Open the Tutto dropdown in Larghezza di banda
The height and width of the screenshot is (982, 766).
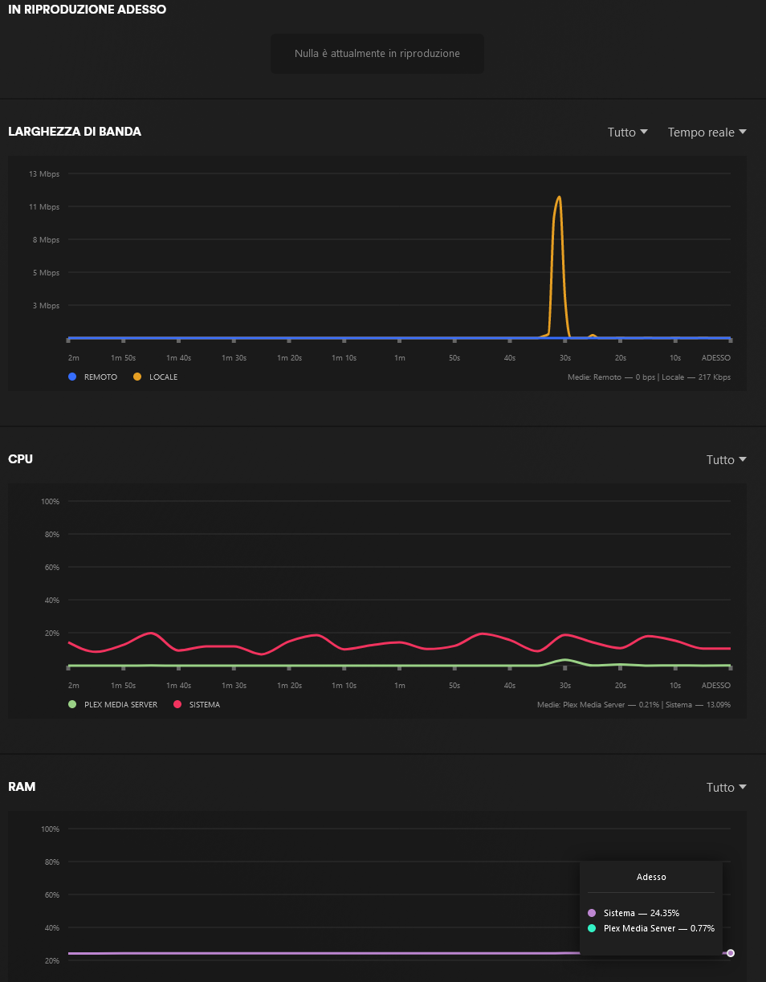pyautogui.click(x=627, y=132)
